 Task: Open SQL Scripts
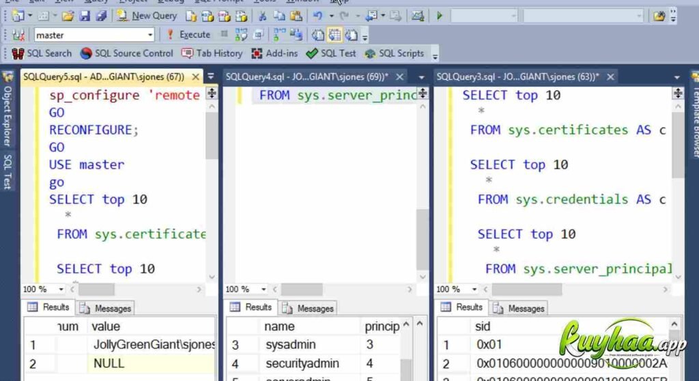click(395, 53)
